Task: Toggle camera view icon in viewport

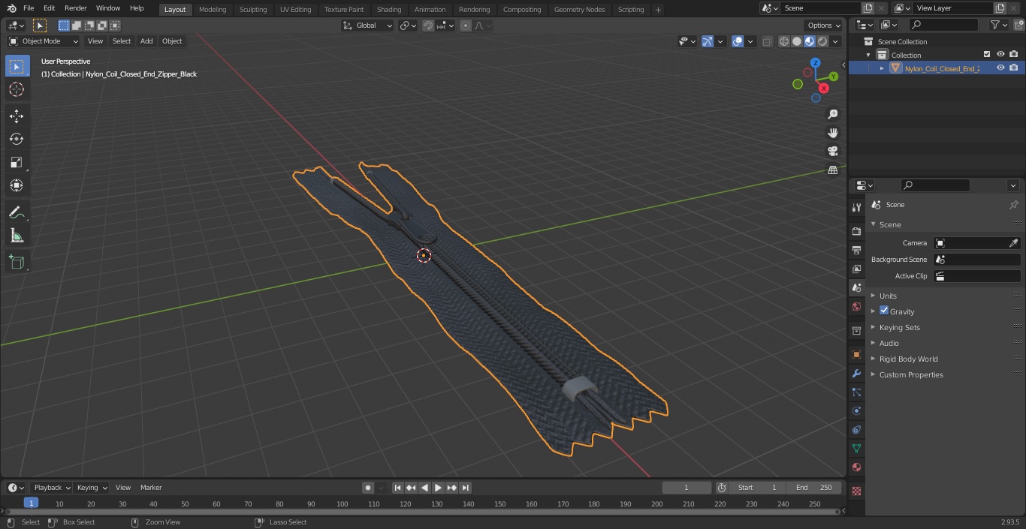Action: (832, 152)
